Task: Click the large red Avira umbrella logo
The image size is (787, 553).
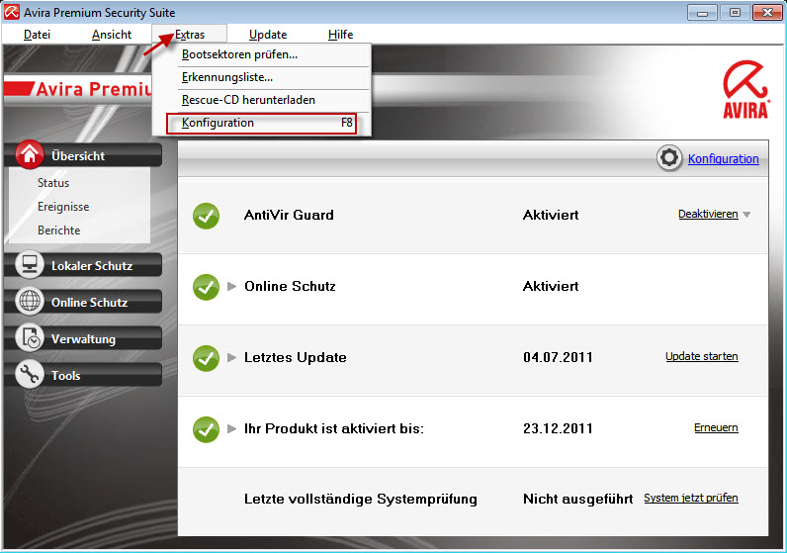Action: point(745,89)
